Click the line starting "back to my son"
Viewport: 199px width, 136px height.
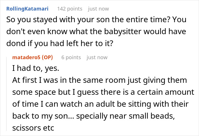[x=94, y=116]
